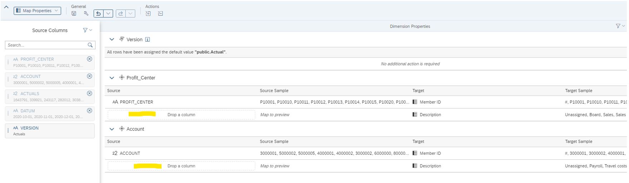Select the VERSION source column card
This screenshot has width=629, height=183.
point(50,131)
